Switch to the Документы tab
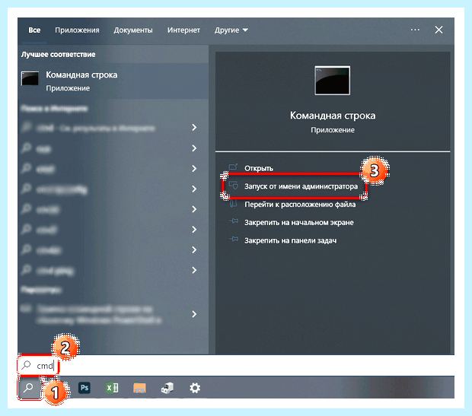 133,30
